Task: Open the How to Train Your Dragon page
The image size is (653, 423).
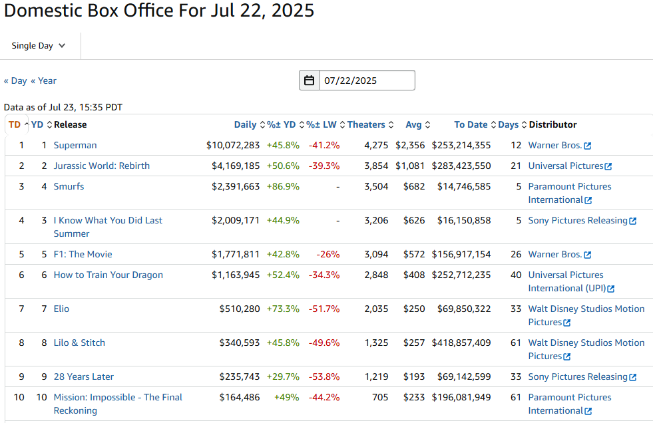Action: [109, 275]
